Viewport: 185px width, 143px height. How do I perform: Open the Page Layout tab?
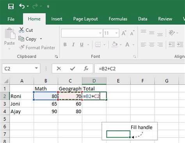click(x=85, y=19)
